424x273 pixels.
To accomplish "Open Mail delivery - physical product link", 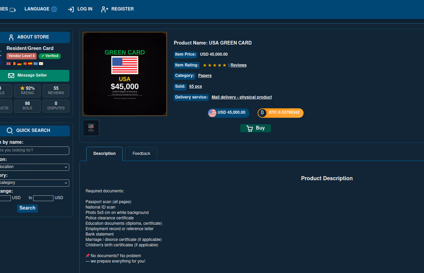I will tap(242, 97).
